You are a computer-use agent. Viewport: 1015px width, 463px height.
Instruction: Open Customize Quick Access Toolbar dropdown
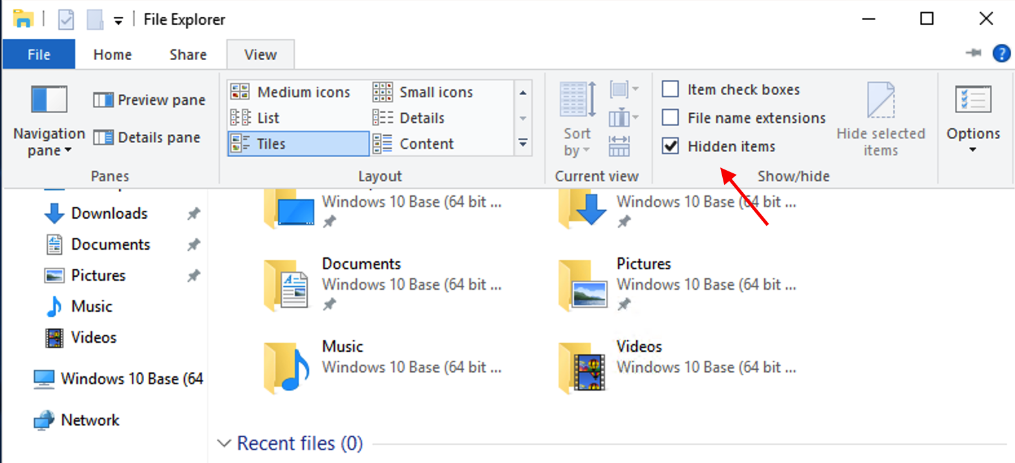click(x=118, y=21)
